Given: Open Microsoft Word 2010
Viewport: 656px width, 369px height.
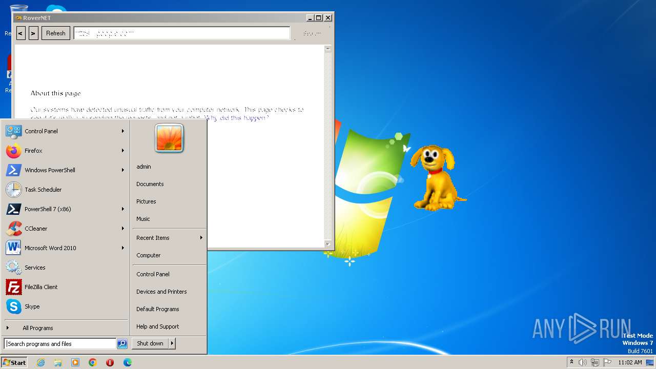Looking at the screenshot, I should pyautogui.click(x=65, y=248).
